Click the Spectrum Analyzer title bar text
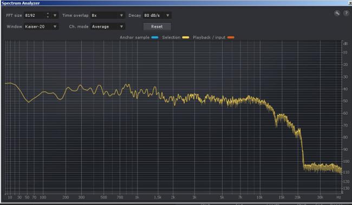The width and height of the screenshot is (352, 205). [x=21, y=3]
